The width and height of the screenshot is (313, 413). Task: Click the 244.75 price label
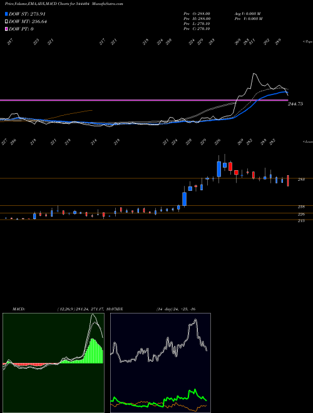coord(295,104)
